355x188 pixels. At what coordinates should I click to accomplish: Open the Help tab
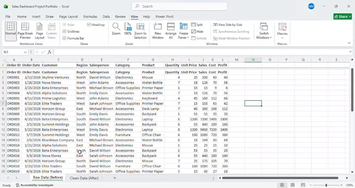[x=146, y=17]
